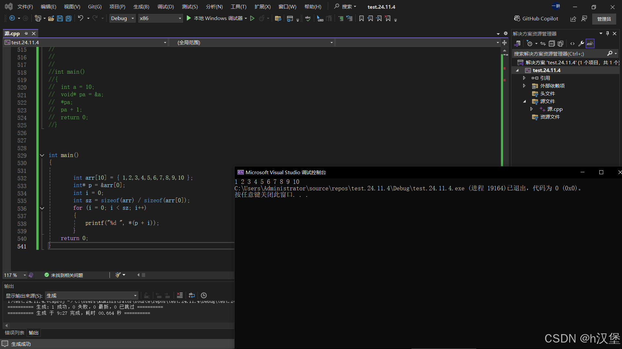Click the GitHub Copilot button
This screenshot has width=622, height=349.
point(536,18)
